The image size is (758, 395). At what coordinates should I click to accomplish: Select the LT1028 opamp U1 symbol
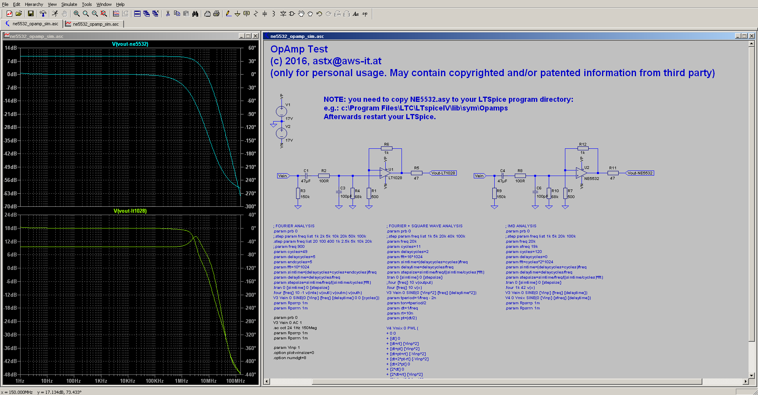coord(385,173)
